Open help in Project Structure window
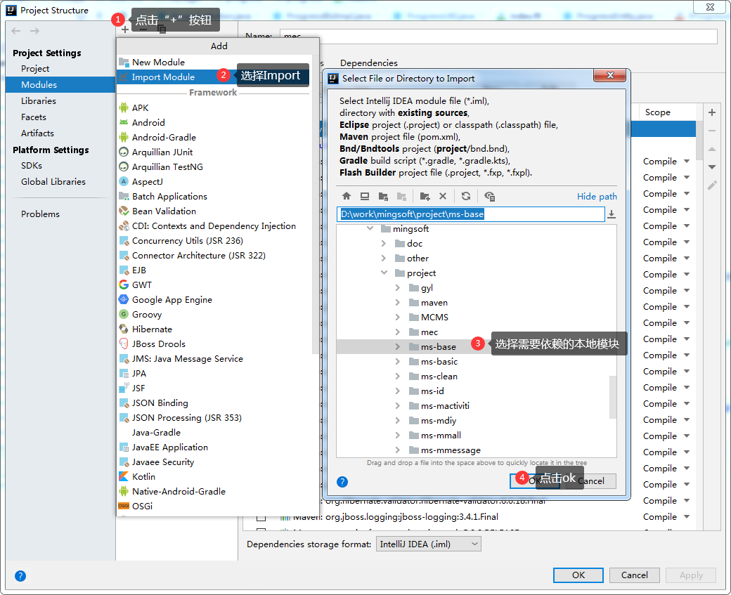 click(x=20, y=576)
